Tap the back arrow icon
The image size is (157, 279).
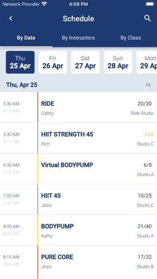click(11, 18)
